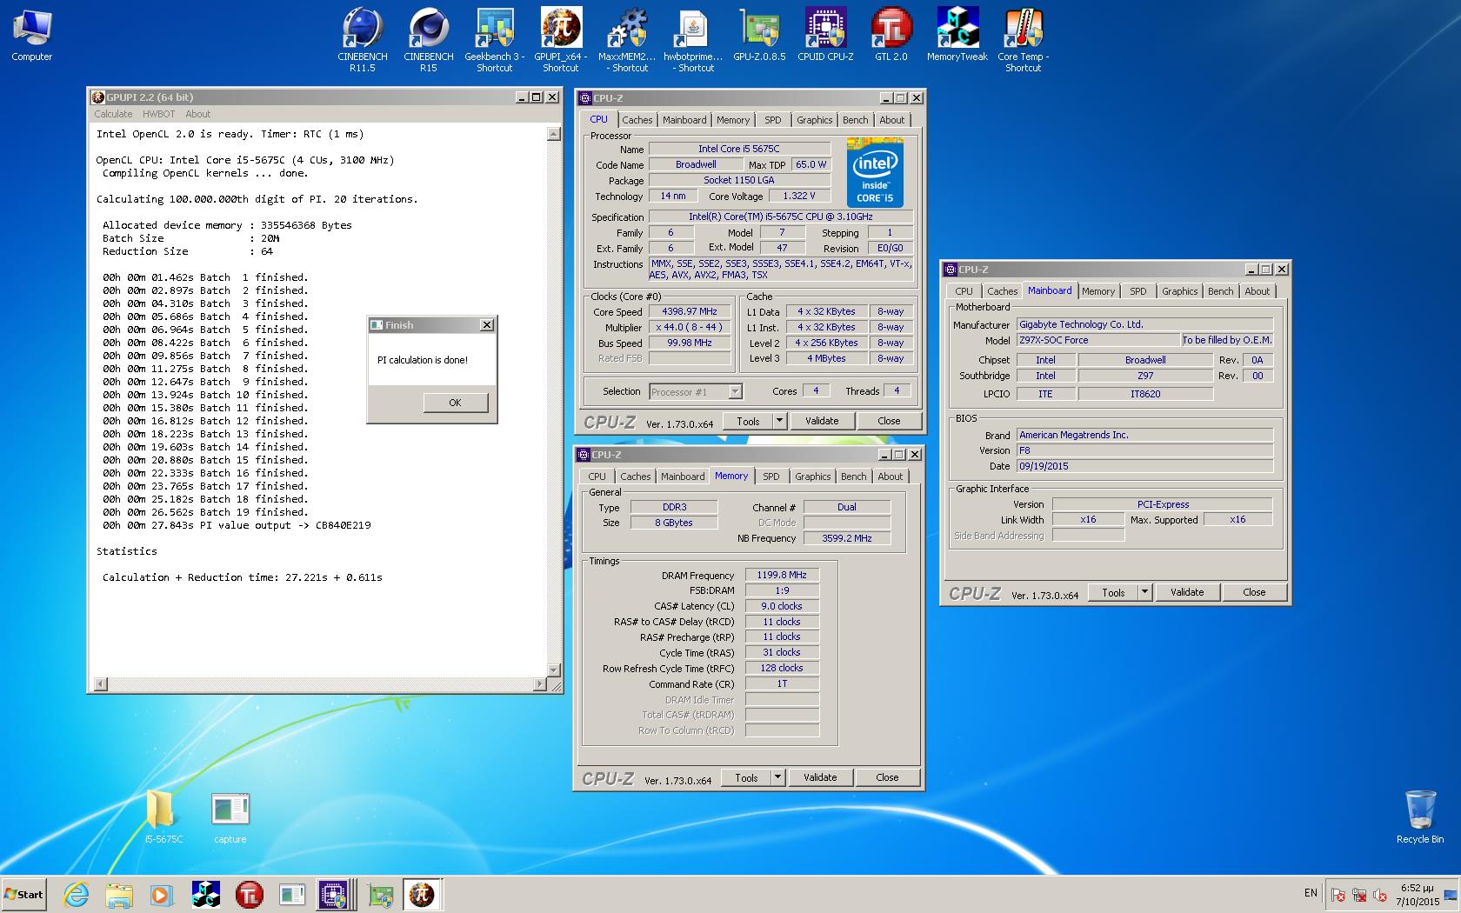Open Geekbench 3 shortcut icon

click(495, 40)
